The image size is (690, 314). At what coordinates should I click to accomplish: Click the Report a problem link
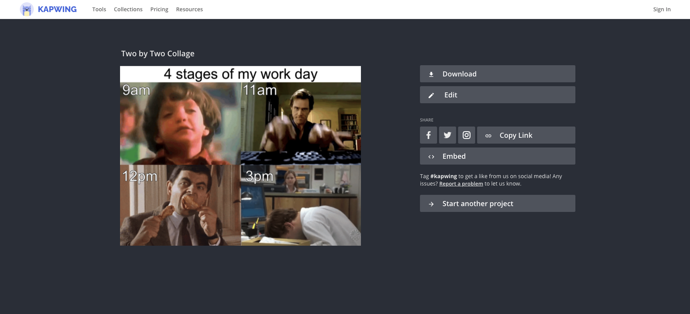[461, 184]
